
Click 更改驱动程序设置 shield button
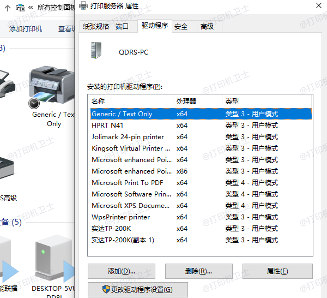pyautogui.click(x=137, y=289)
